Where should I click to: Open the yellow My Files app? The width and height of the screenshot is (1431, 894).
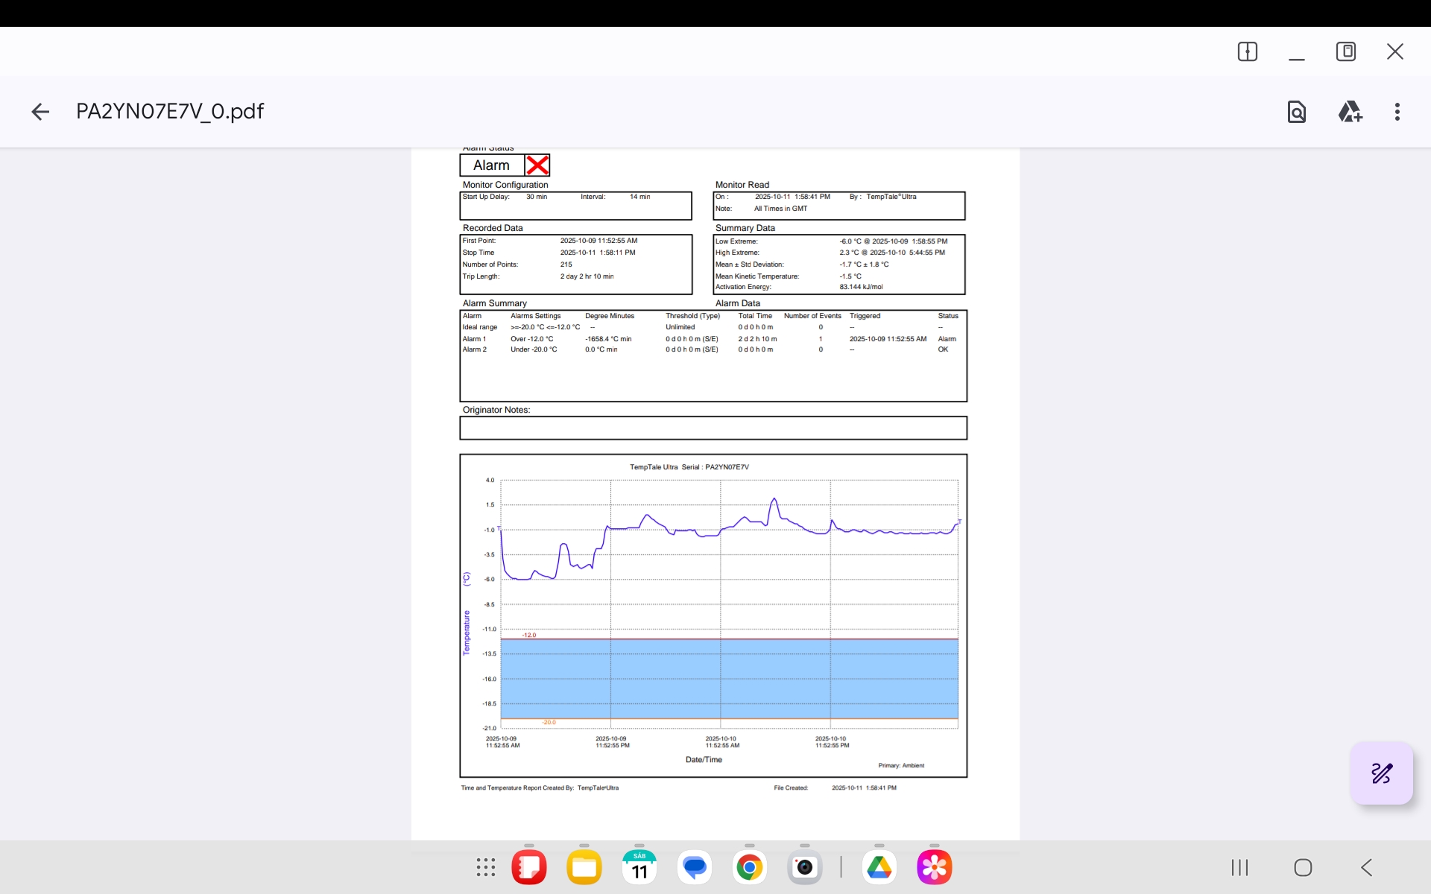pyautogui.click(x=584, y=867)
